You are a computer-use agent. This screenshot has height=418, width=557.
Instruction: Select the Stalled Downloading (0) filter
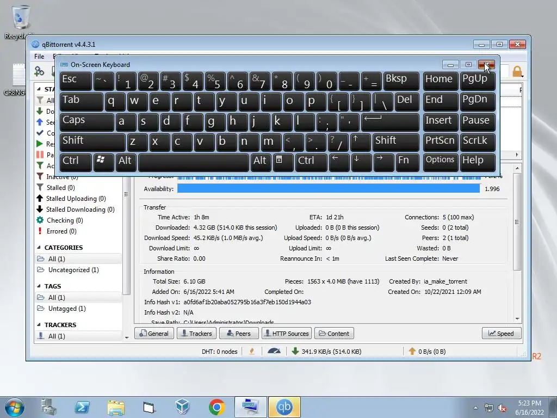point(81,210)
